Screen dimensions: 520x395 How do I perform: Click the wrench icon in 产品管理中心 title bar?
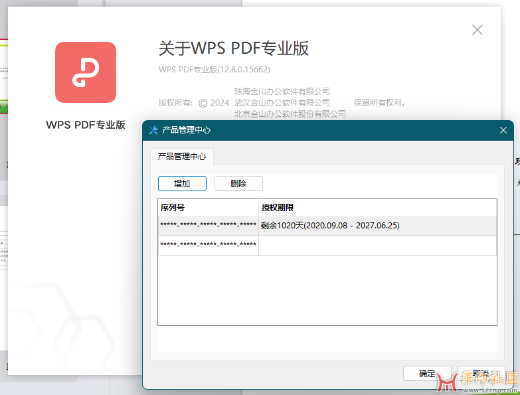pyautogui.click(x=153, y=130)
